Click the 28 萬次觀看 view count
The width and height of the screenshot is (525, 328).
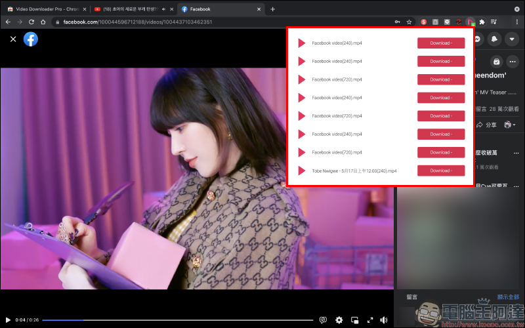point(504,109)
